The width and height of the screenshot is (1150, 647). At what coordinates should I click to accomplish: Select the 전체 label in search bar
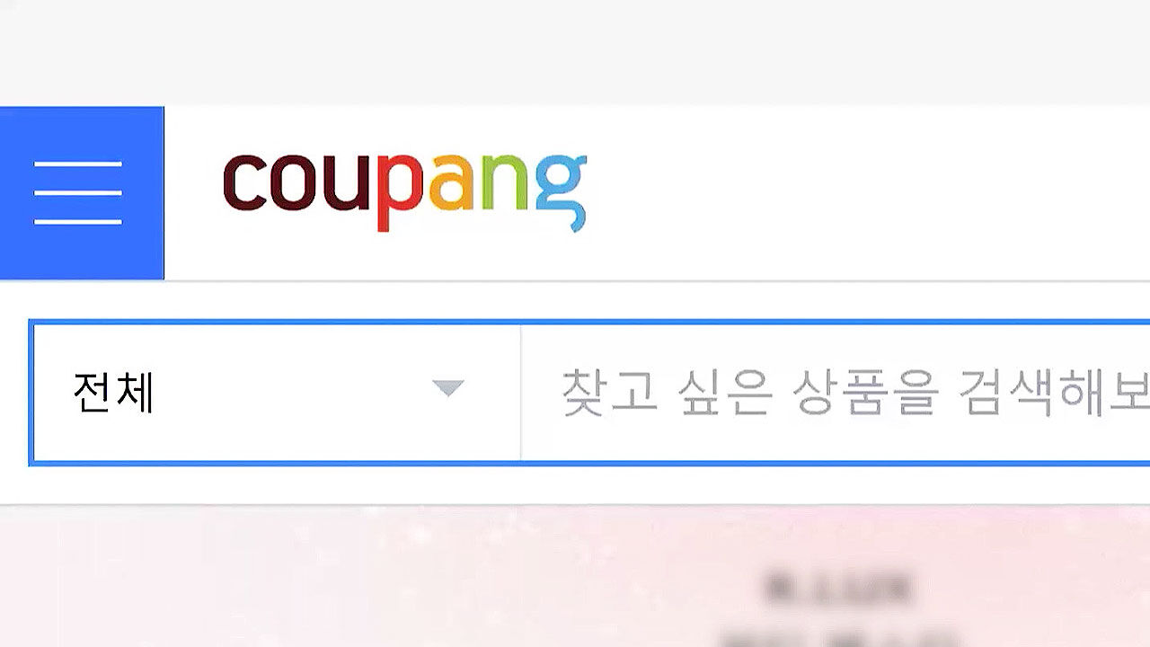(x=114, y=393)
